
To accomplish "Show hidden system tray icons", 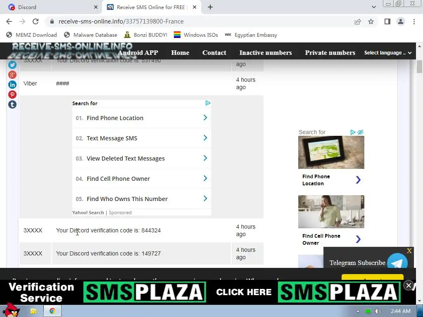I will tap(358, 311).
